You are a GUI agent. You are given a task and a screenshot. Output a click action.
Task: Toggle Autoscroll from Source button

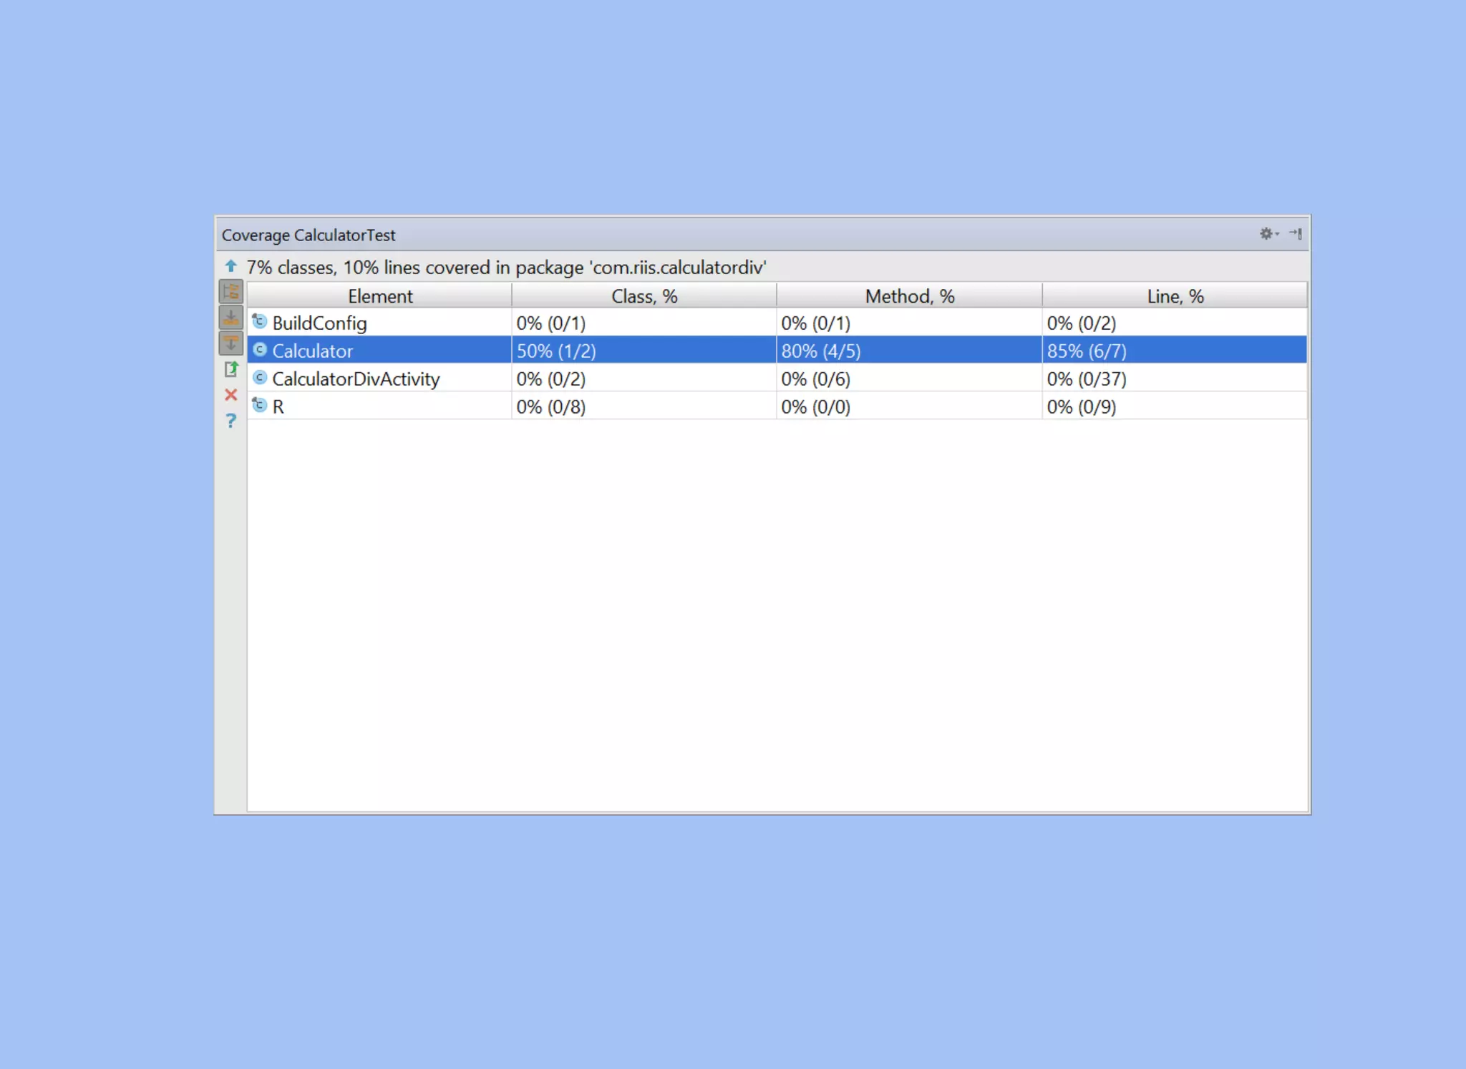230,343
